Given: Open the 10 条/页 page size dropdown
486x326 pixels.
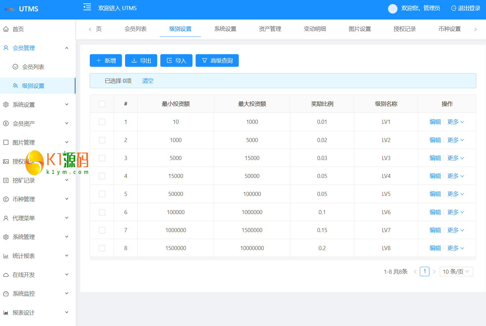Looking at the screenshot, I should click(456, 272).
